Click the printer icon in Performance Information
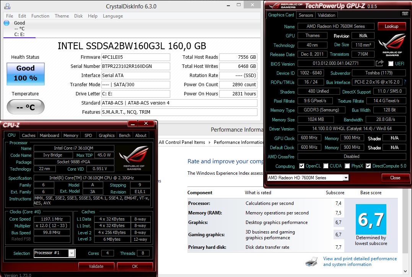Viewport: 412px width, 277px height. [x=311, y=262]
